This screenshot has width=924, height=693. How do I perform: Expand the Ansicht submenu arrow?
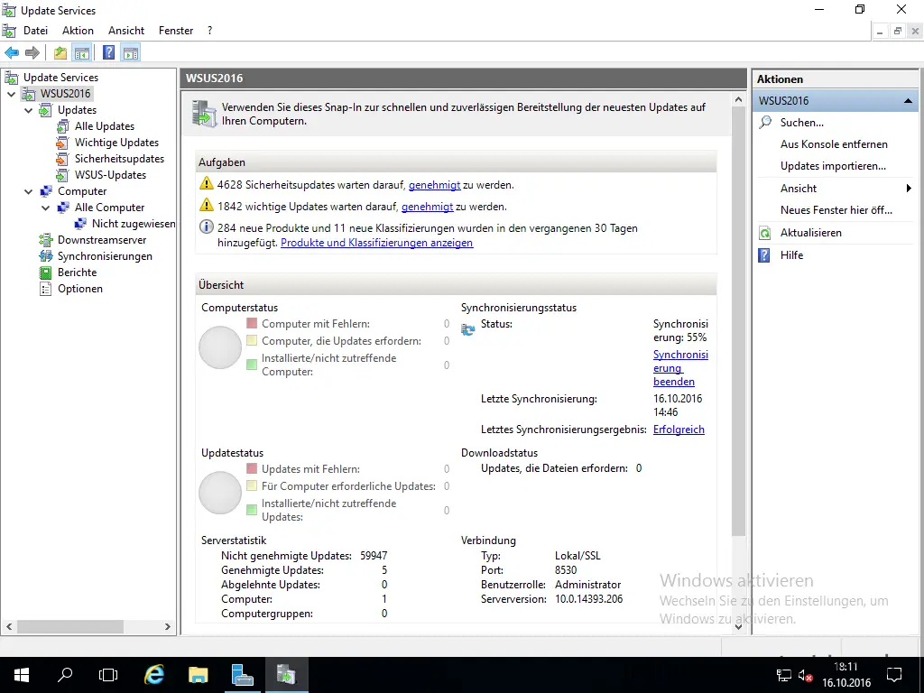tap(909, 188)
